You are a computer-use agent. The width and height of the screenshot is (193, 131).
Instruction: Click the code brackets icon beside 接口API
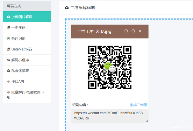click(8, 82)
